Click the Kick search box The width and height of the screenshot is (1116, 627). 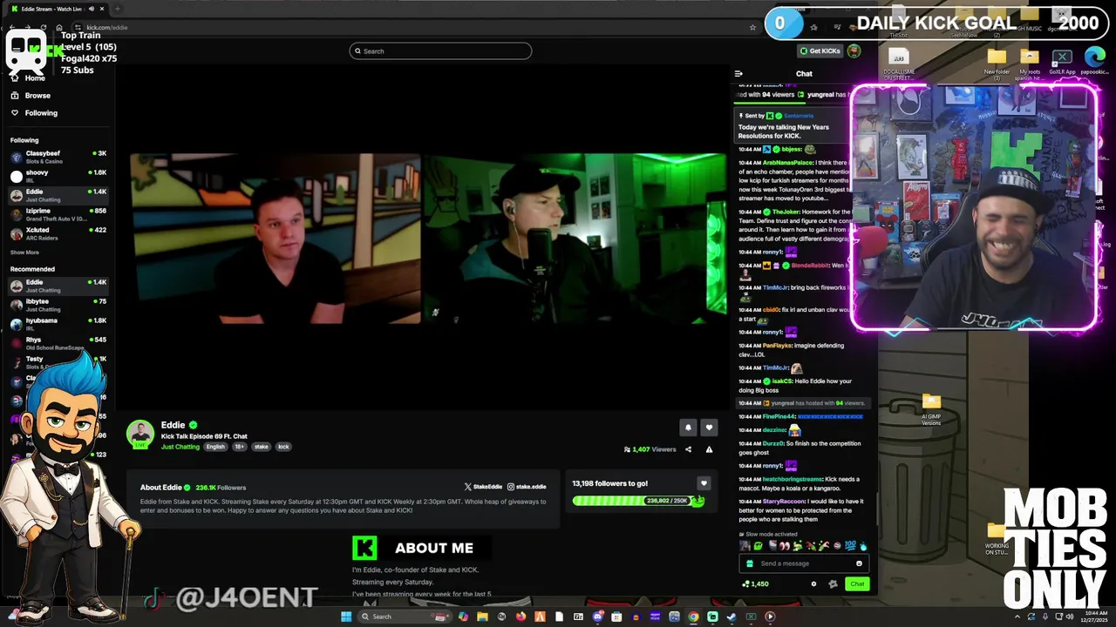[440, 51]
